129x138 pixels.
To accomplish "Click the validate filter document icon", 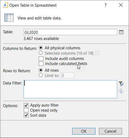I will point(121,91).
